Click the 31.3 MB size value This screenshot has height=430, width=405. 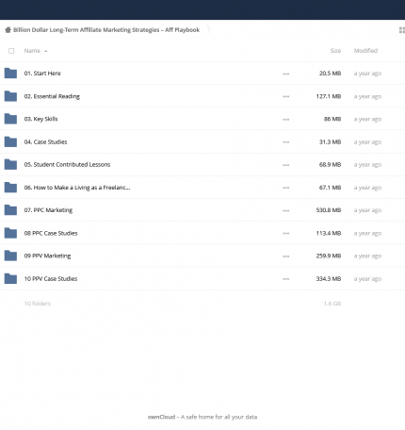click(330, 141)
